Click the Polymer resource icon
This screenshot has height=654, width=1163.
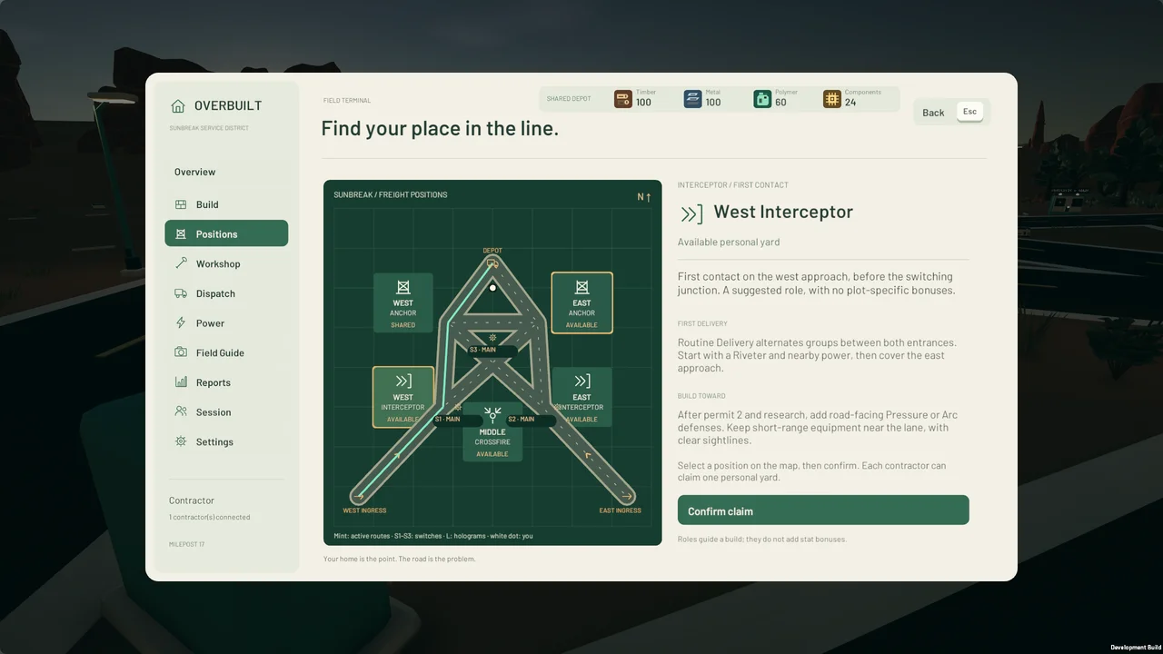(x=762, y=99)
